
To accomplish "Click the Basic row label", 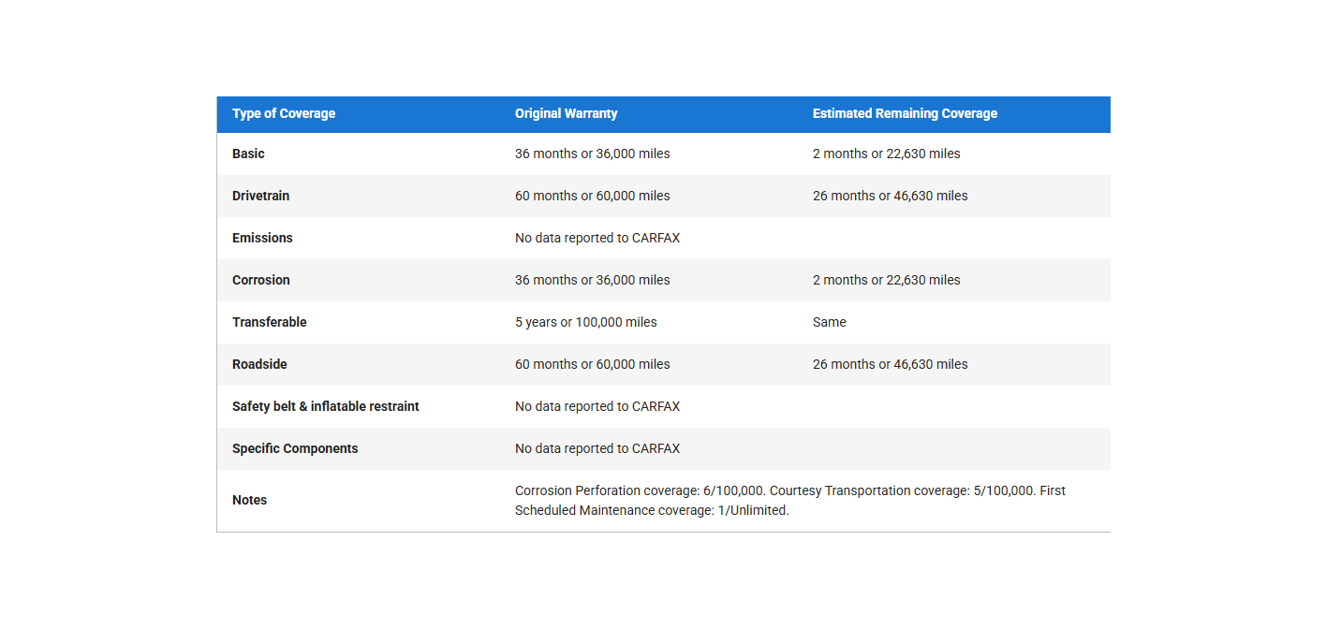I will 248,154.
